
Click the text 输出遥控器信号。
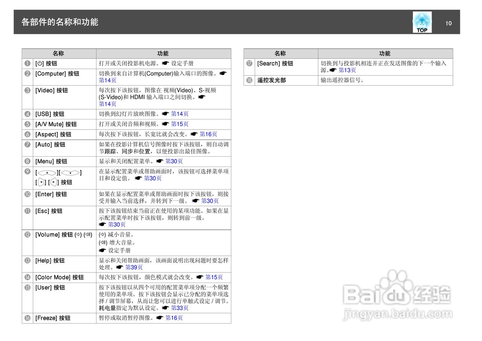[x=343, y=80]
